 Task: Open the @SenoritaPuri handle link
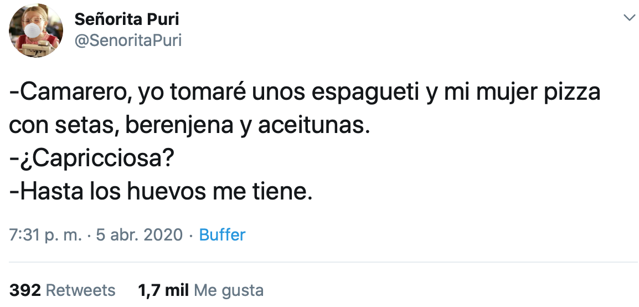[x=128, y=40]
